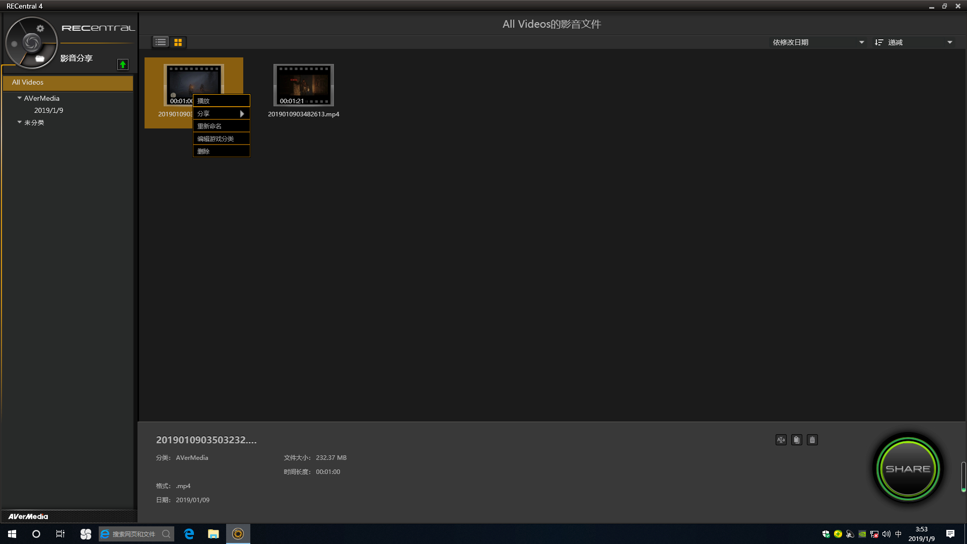Image resolution: width=967 pixels, height=544 pixels.
Task: Click the tag category icon in details panel
Action: 796,440
